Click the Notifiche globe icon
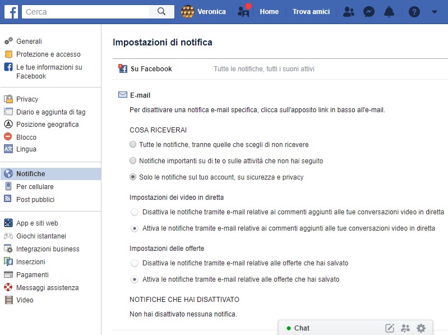The height and width of the screenshot is (335, 448). (8, 173)
